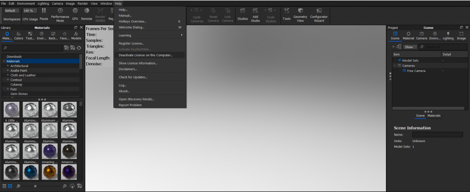This screenshot has height=192, width=470.
Task: Switch to Environments library tab icon
Action: click(x=42, y=36)
